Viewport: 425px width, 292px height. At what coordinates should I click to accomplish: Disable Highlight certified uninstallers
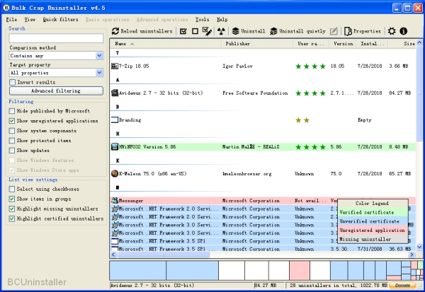point(11,218)
